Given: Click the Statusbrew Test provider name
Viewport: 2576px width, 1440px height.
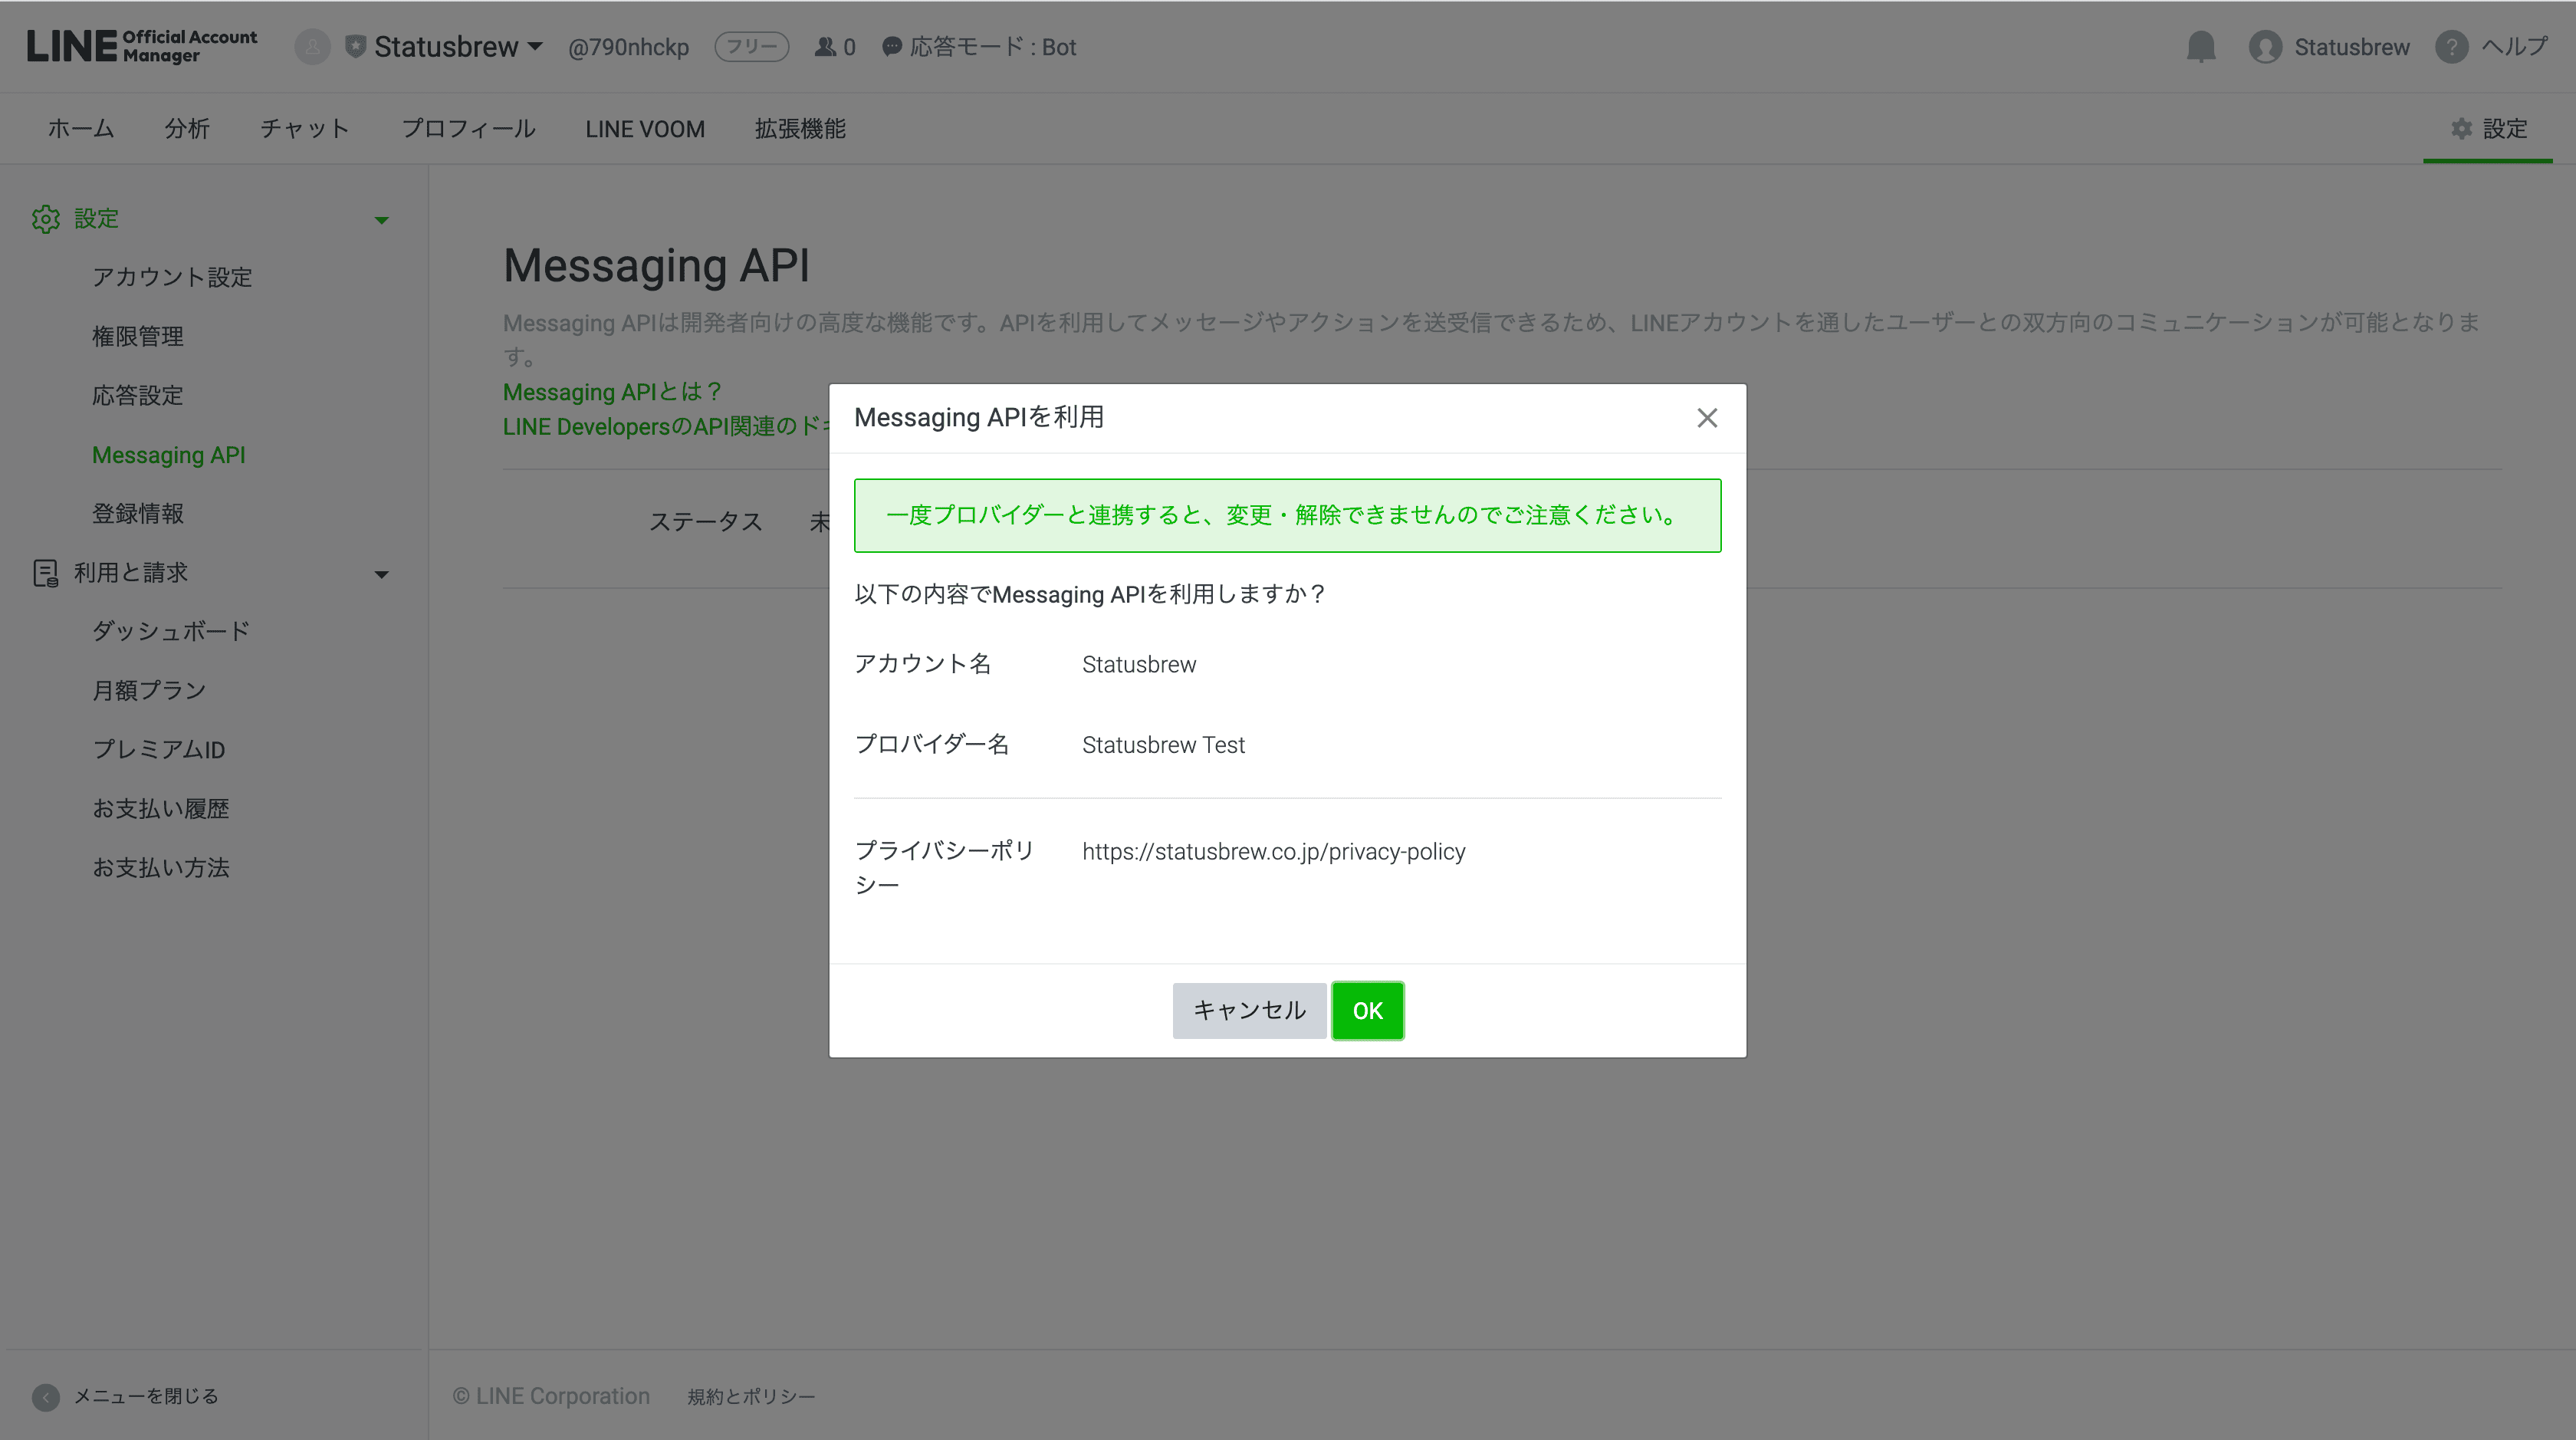Looking at the screenshot, I should pos(1163,745).
